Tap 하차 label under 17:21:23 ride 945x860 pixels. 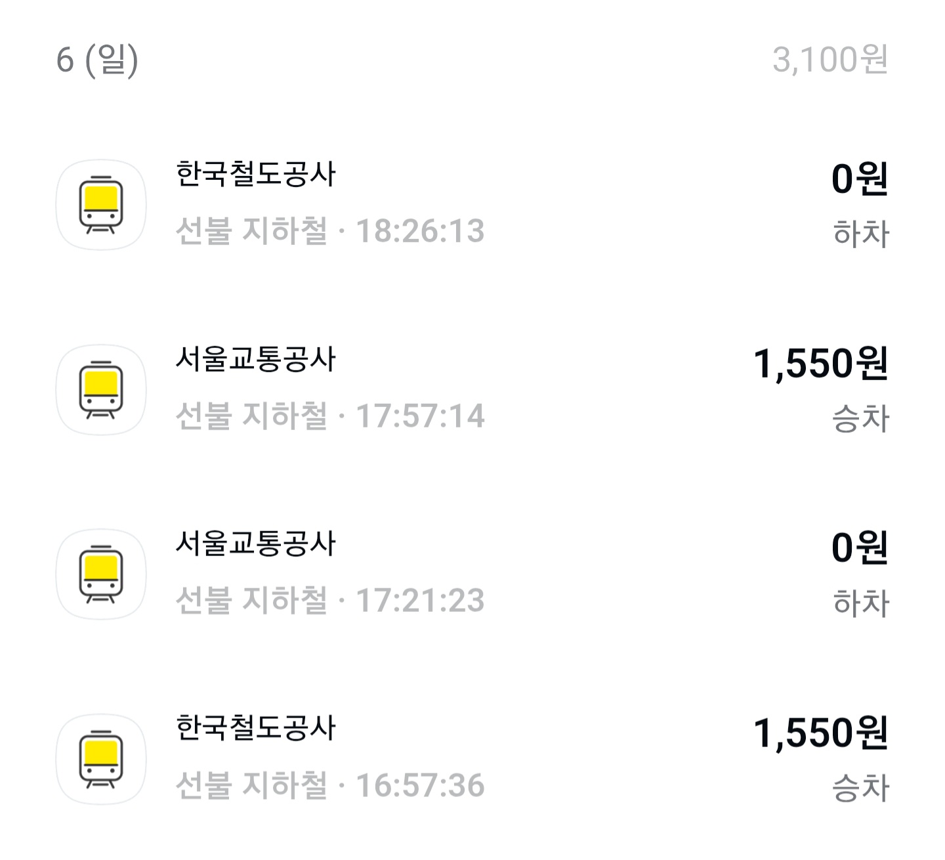click(861, 603)
